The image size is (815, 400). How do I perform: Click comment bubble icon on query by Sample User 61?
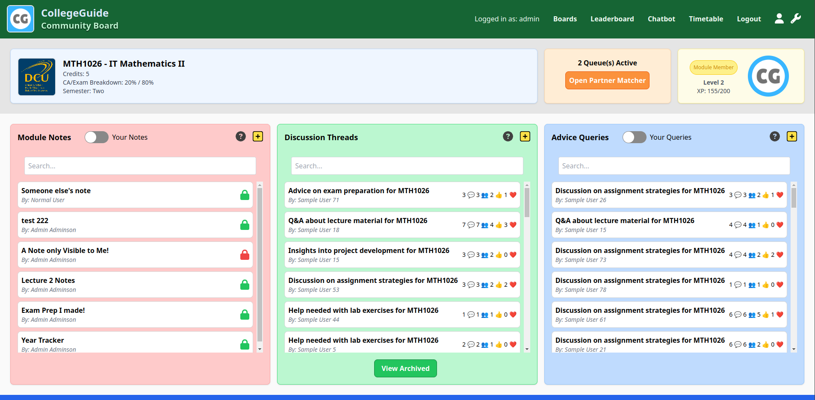point(738,315)
